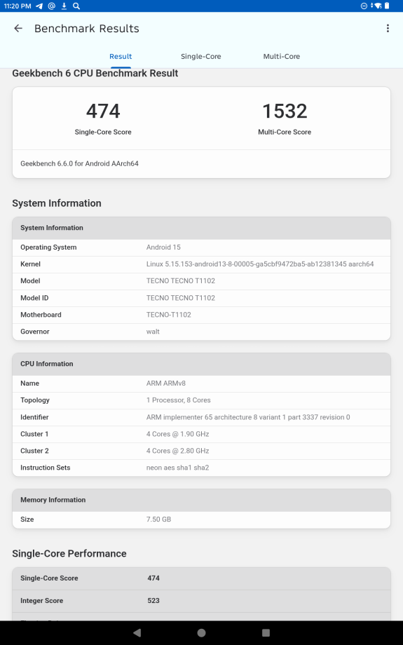The image size is (403, 645).
Task: Tap the Android 15 operating system value
Action: [163, 247]
